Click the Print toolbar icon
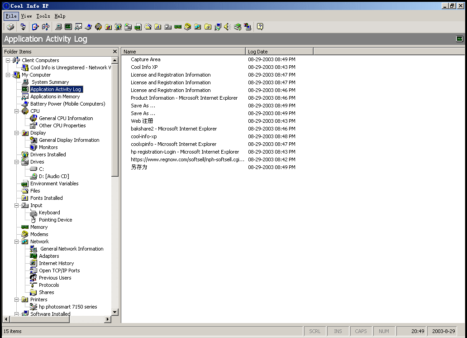The width and height of the screenshot is (467, 338). pos(10,27)
